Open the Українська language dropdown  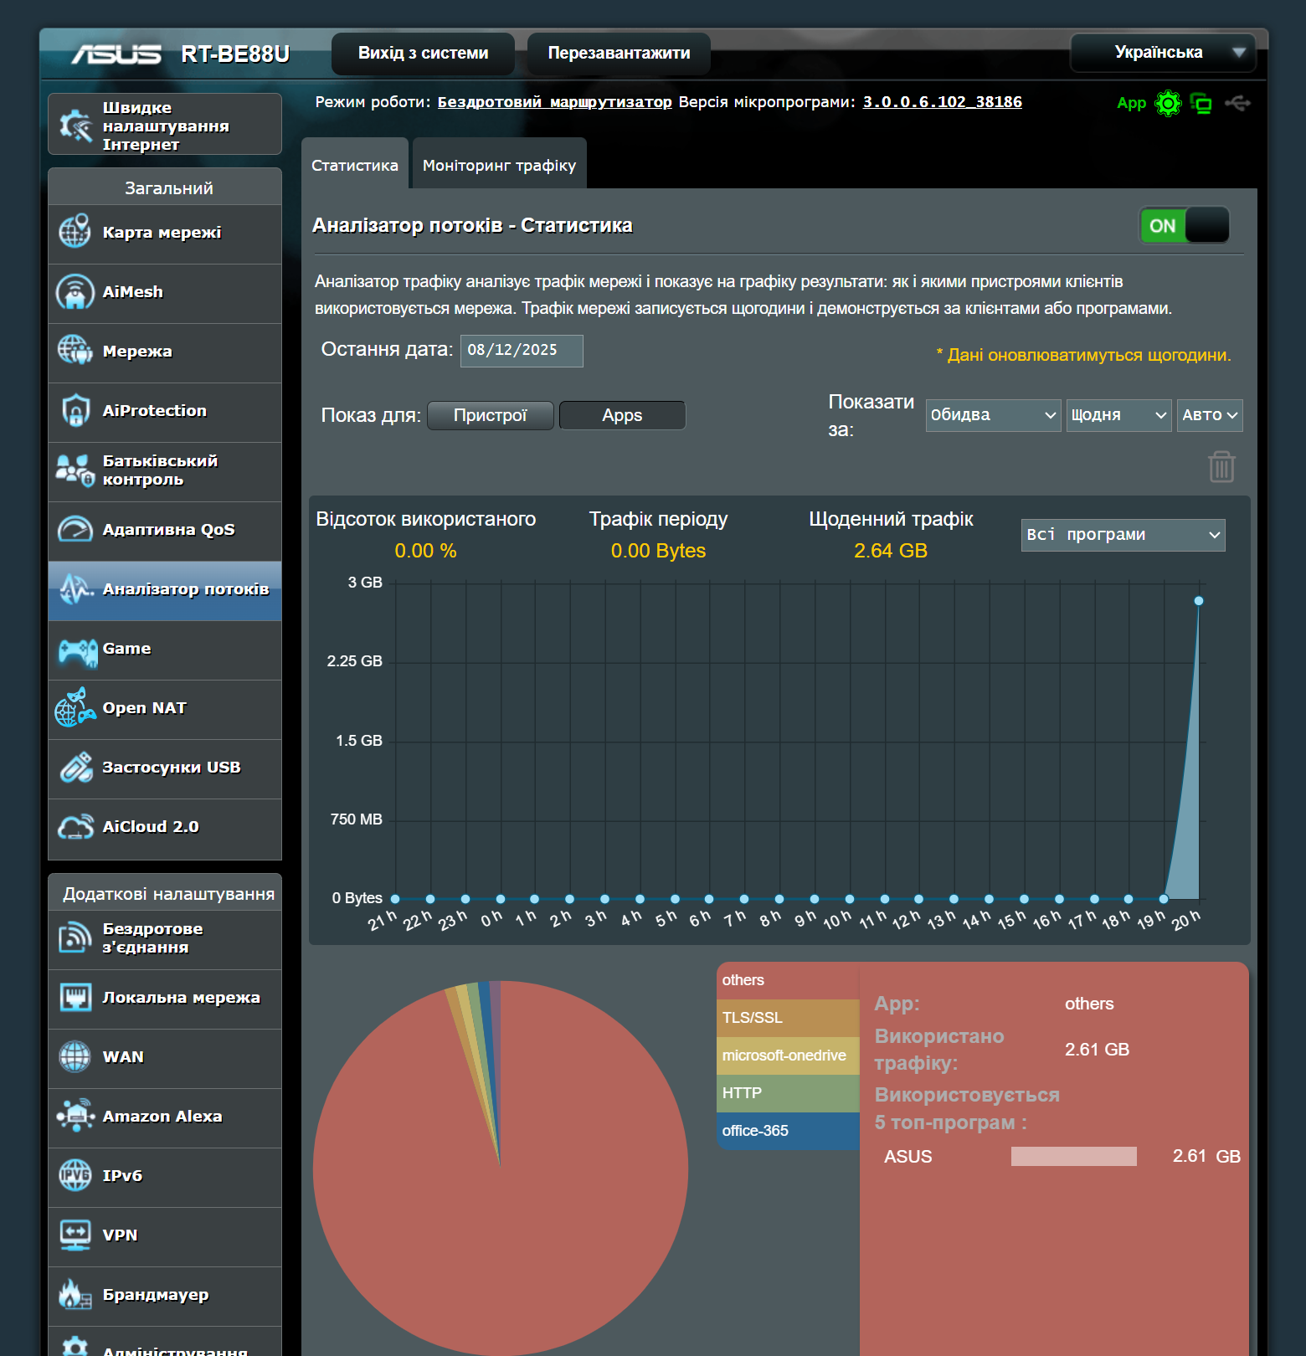1162,52
